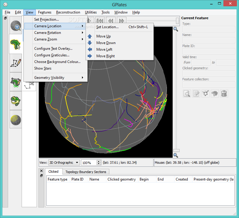Click the vertical zoom slider handle
Viewport: 239px width, 218px height.
point(176,151)
